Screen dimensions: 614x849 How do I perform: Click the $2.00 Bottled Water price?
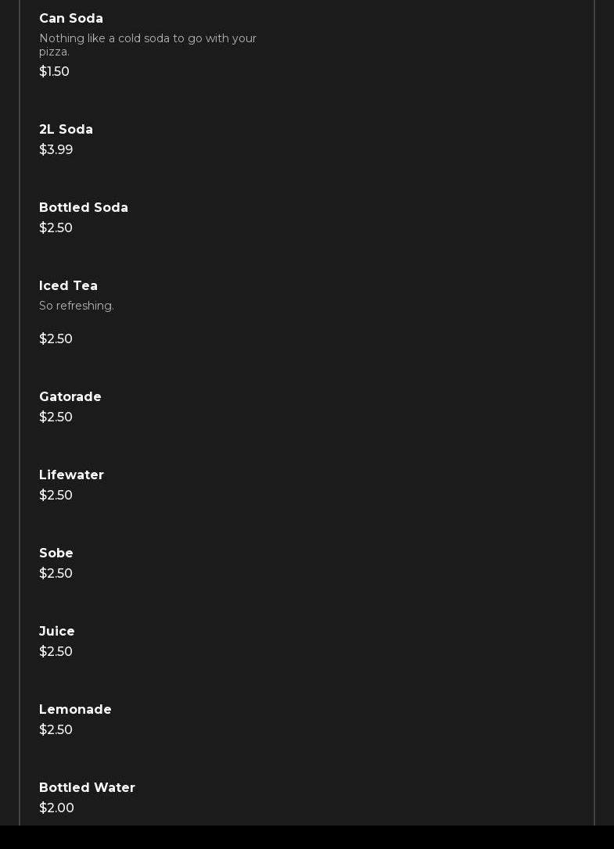coord(56,808)
